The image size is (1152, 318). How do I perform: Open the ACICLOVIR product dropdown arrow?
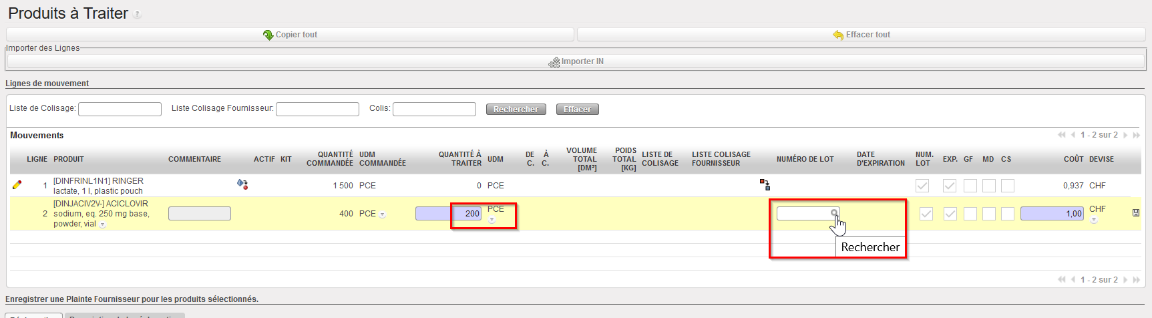point(103,225)
